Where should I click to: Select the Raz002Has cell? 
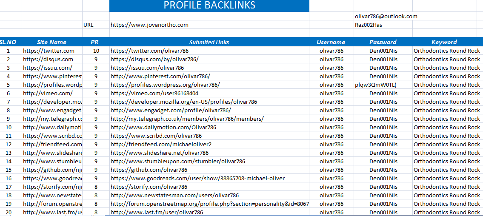369,25
